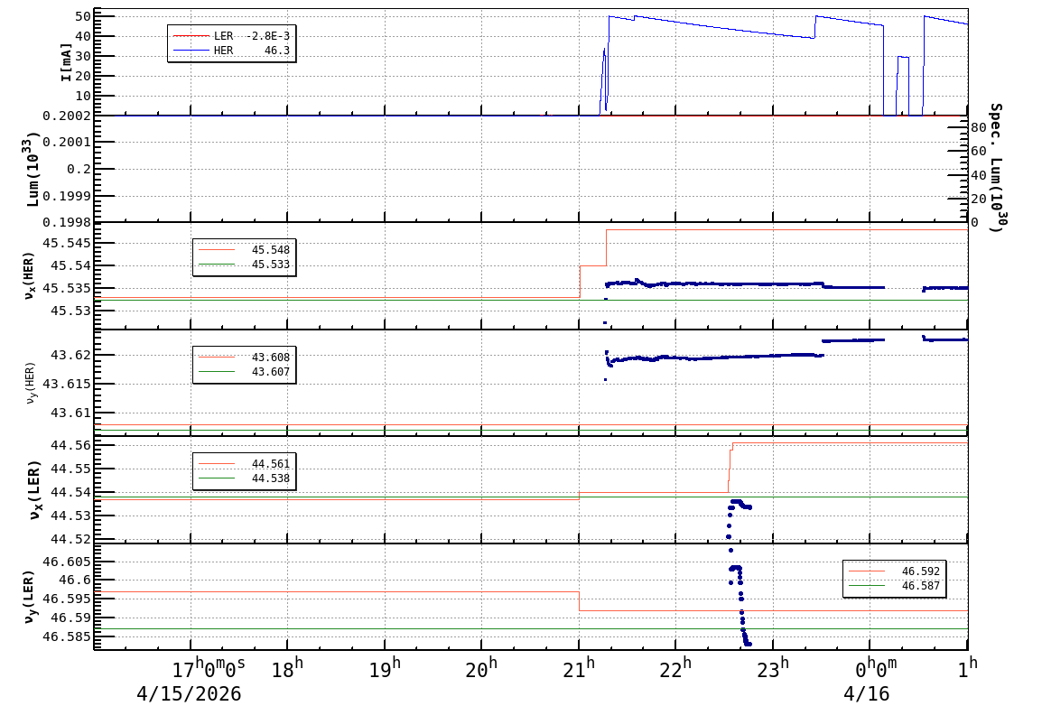The height and width of the screenshot is (706, 1042).
Task: Click the 23h time tick label
Action: [773, 668]
